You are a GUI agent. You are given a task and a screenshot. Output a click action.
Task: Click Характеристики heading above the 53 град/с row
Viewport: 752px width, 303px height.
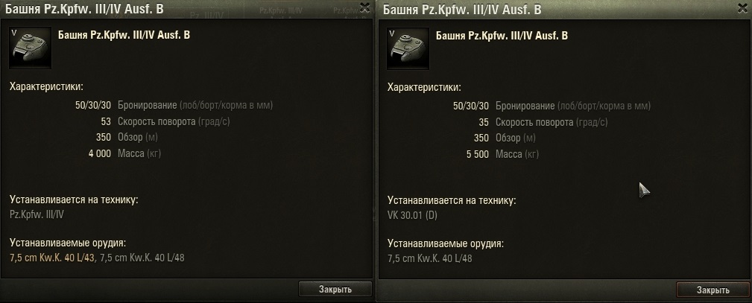(46, 87)
